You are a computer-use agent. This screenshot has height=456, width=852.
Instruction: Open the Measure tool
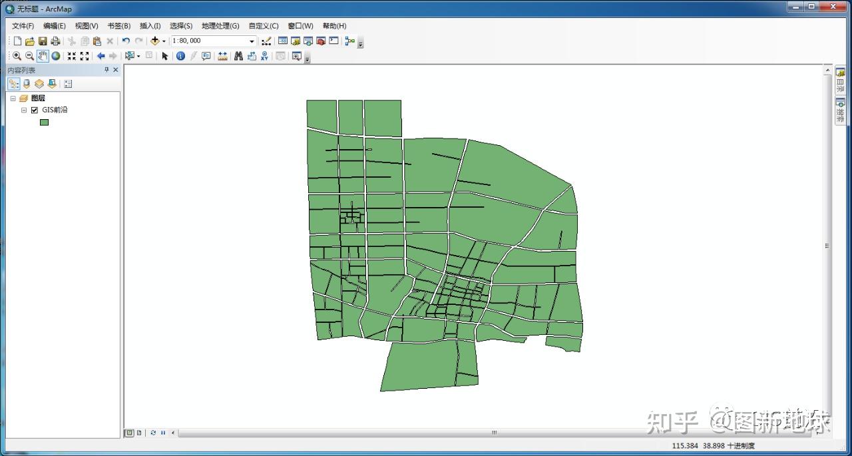click(x=222, y=56)
